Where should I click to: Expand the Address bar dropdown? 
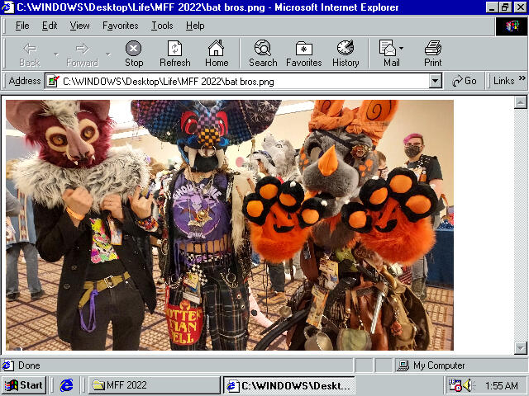[436, 81]
